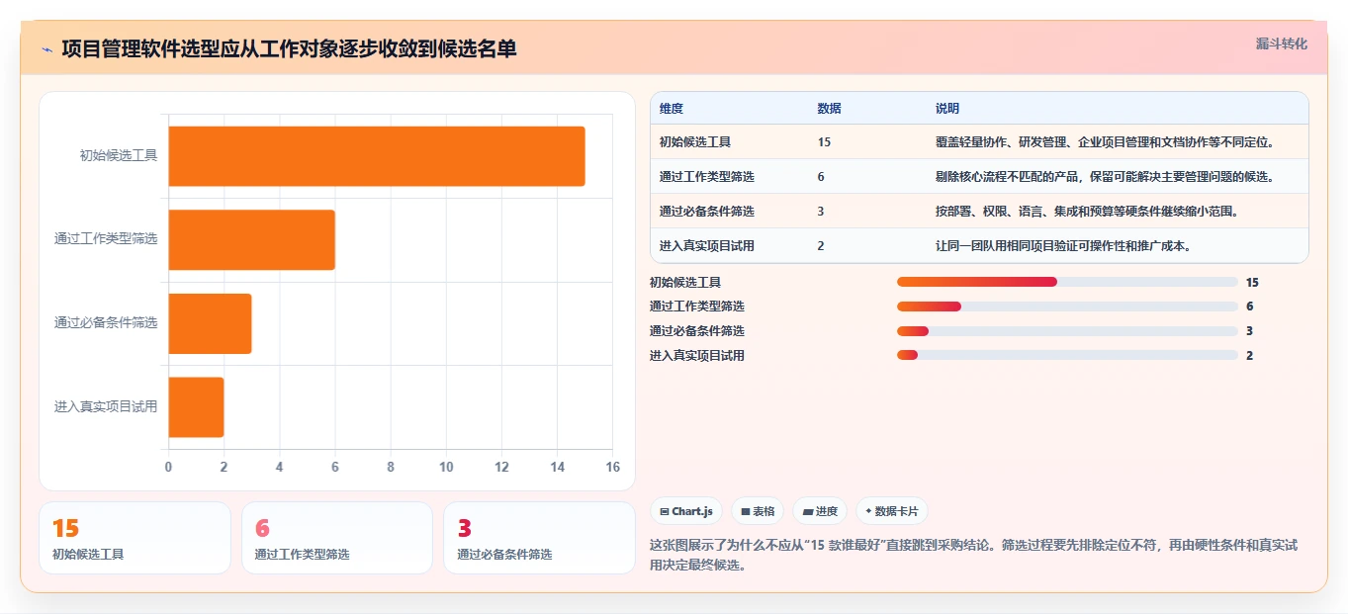Click chart y-axis label 通过必备条件筛选
Image resolution: width=1348 pixels, height=614 pixels.
coord(106,323)
